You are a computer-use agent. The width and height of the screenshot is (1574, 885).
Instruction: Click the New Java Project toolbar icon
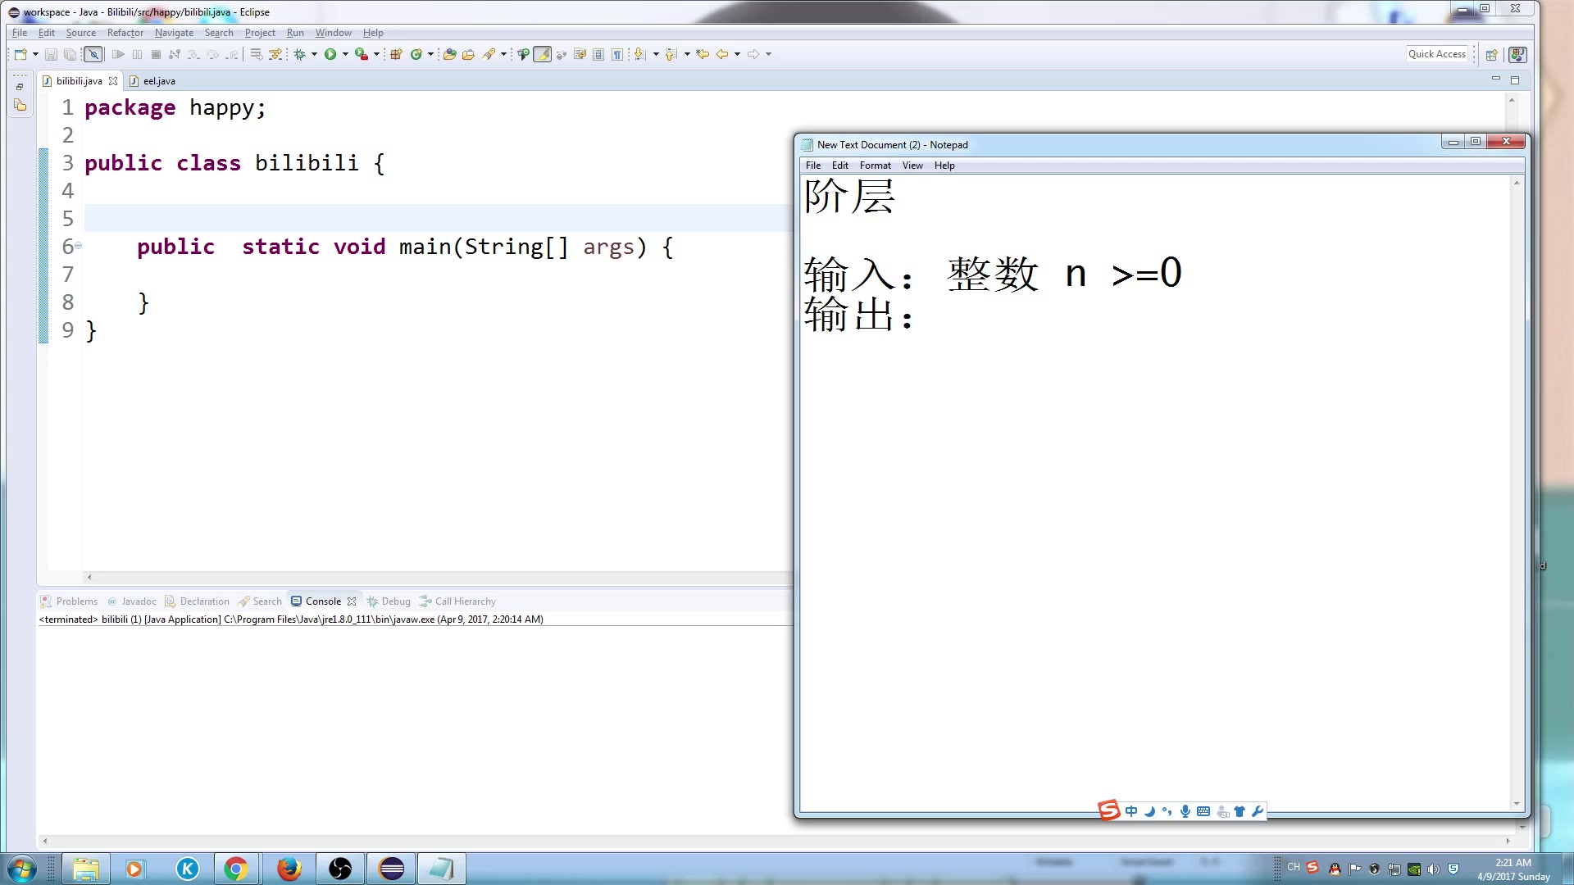396,54
